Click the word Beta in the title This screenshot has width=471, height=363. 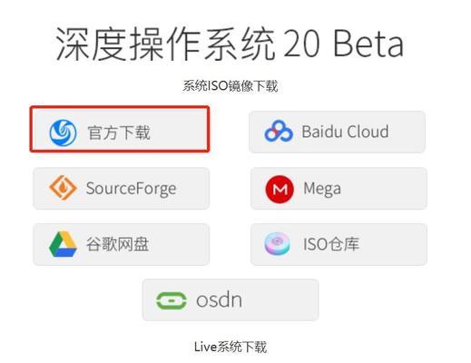click(368, 44)
